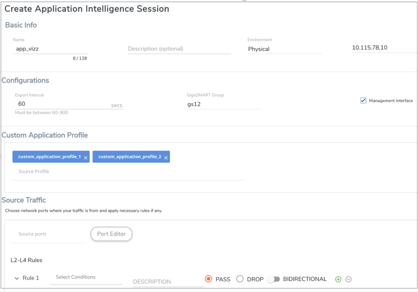The image size is (418, 292).
Task: Add a new rule with green plus icon
Action: (338, 279)
